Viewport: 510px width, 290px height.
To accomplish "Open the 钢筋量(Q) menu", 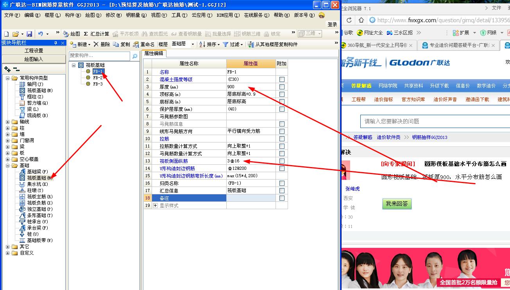I will (x=136, y=15).
